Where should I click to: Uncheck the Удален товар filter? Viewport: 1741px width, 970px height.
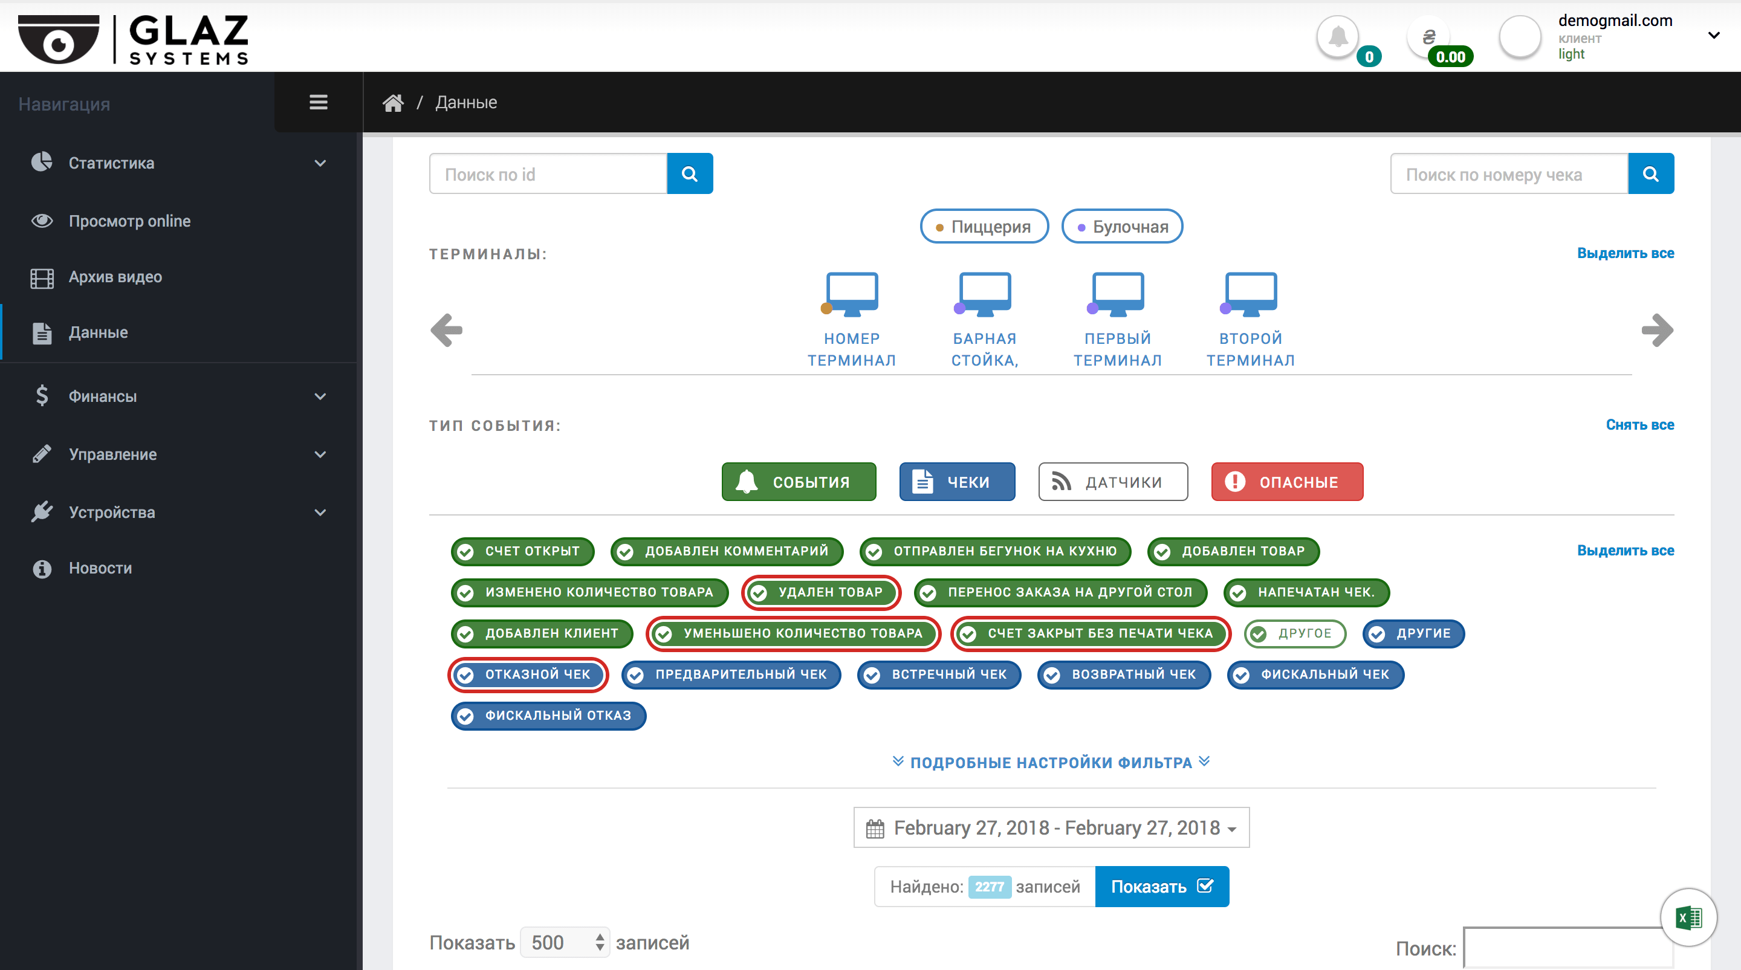(820, 592)
